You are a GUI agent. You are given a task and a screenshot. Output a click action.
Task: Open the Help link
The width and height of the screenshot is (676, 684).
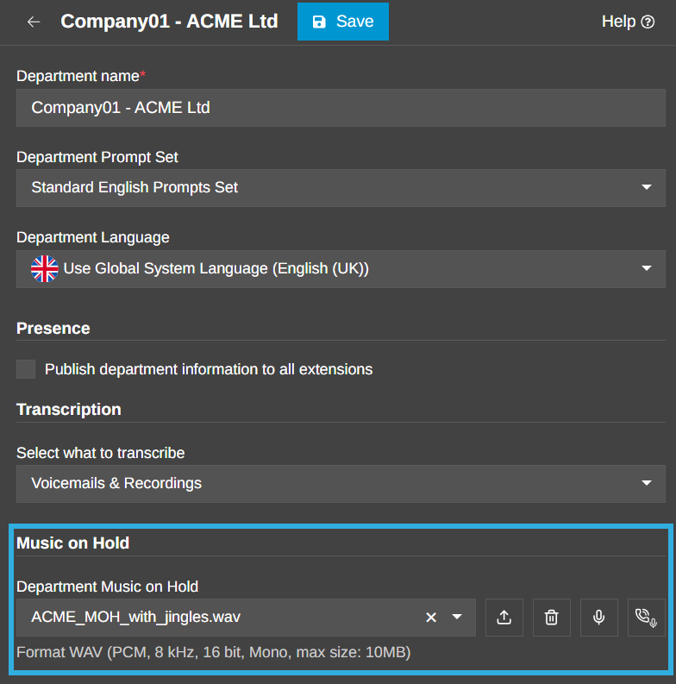tap(628, 22)
